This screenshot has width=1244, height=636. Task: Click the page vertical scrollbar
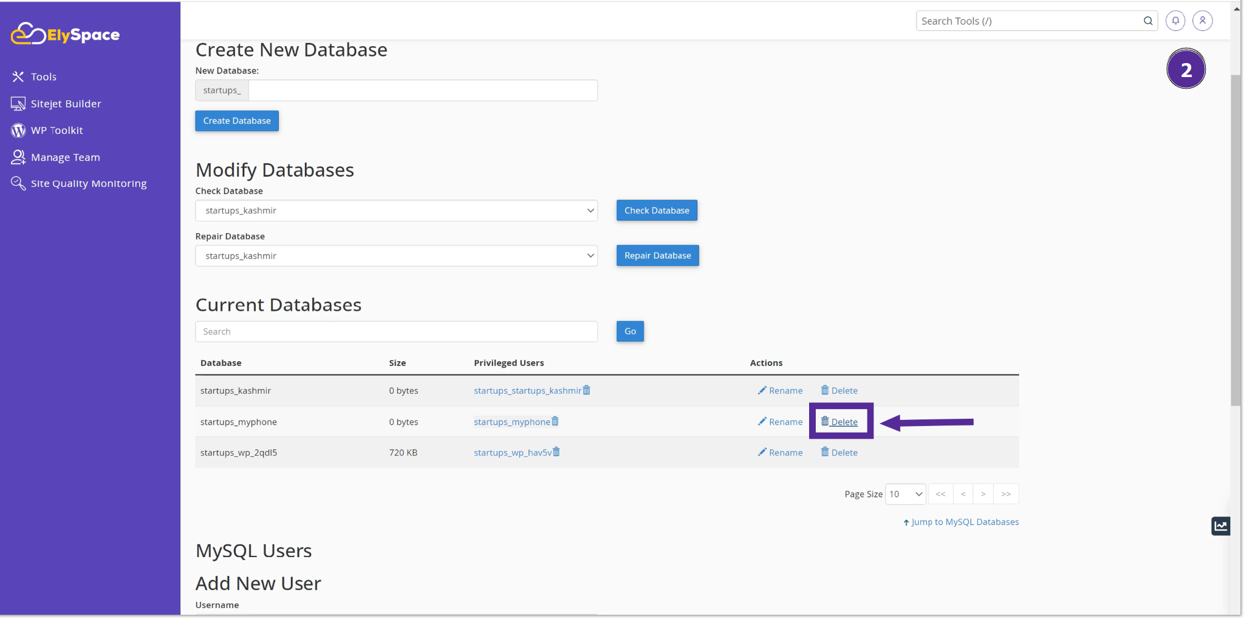(x=1236, y=240)
